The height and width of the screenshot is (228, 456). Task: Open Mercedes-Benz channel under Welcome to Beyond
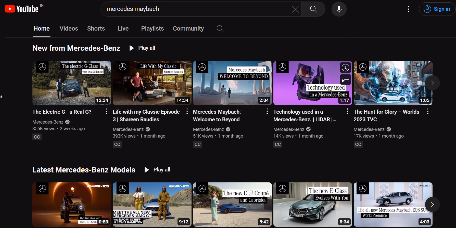[208, 129]
